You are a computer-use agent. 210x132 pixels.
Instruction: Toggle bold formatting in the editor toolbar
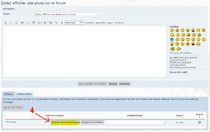tap(5, 23)
